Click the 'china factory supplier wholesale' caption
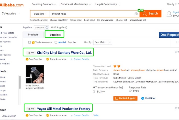The image size is (179, 120). (35, 87)
